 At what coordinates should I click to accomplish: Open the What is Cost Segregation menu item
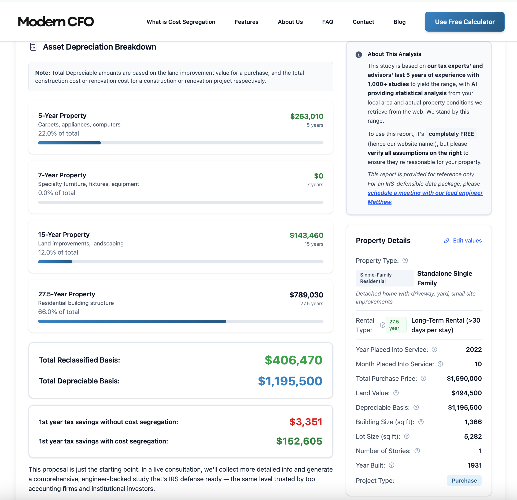coord(181,22)
